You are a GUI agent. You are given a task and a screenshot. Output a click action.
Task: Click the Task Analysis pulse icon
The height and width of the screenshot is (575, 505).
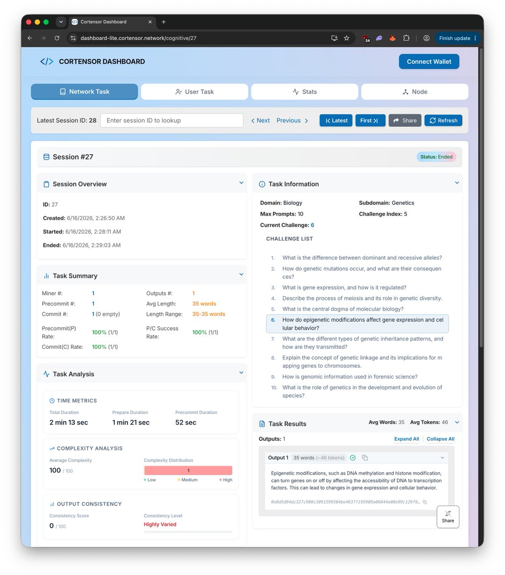46,374
